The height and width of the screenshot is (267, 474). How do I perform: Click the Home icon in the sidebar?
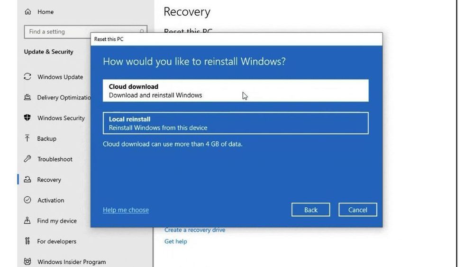pos(28,11)
